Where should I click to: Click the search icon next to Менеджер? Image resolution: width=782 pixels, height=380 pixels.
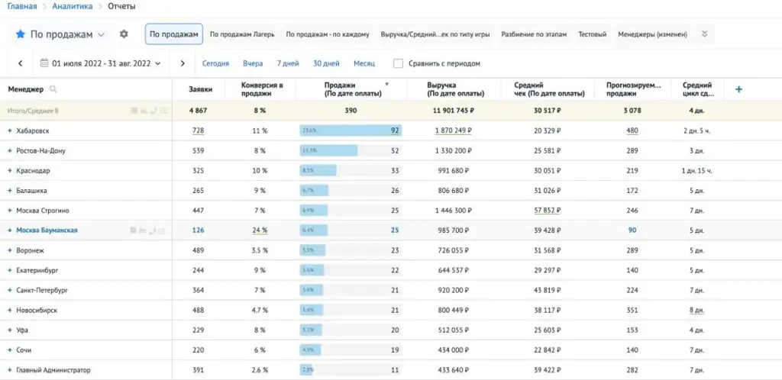pos(53,89)
